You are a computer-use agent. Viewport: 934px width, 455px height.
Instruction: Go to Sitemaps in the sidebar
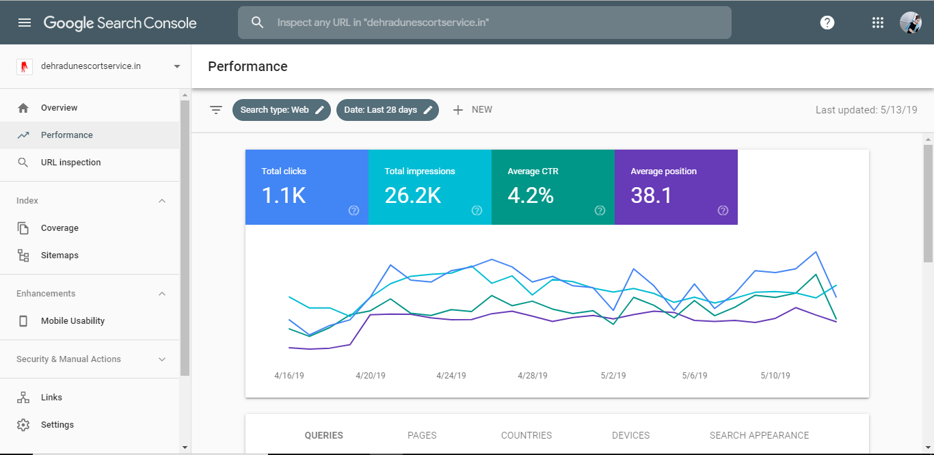59,256
